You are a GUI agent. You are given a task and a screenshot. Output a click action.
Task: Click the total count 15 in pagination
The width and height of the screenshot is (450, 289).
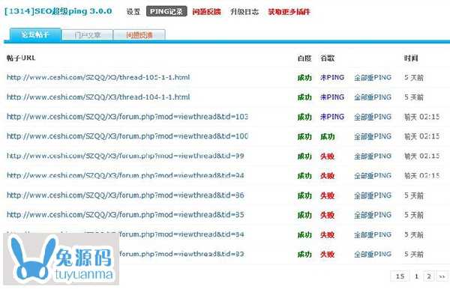(400, 276)
